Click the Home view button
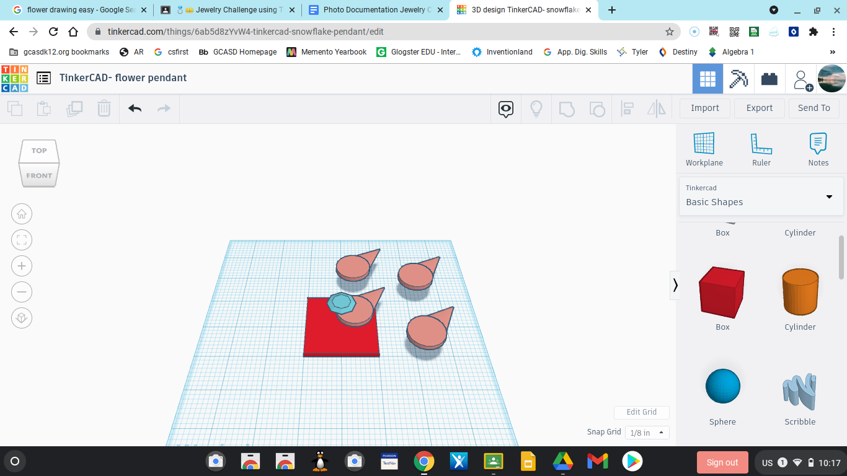 [22, 214]
